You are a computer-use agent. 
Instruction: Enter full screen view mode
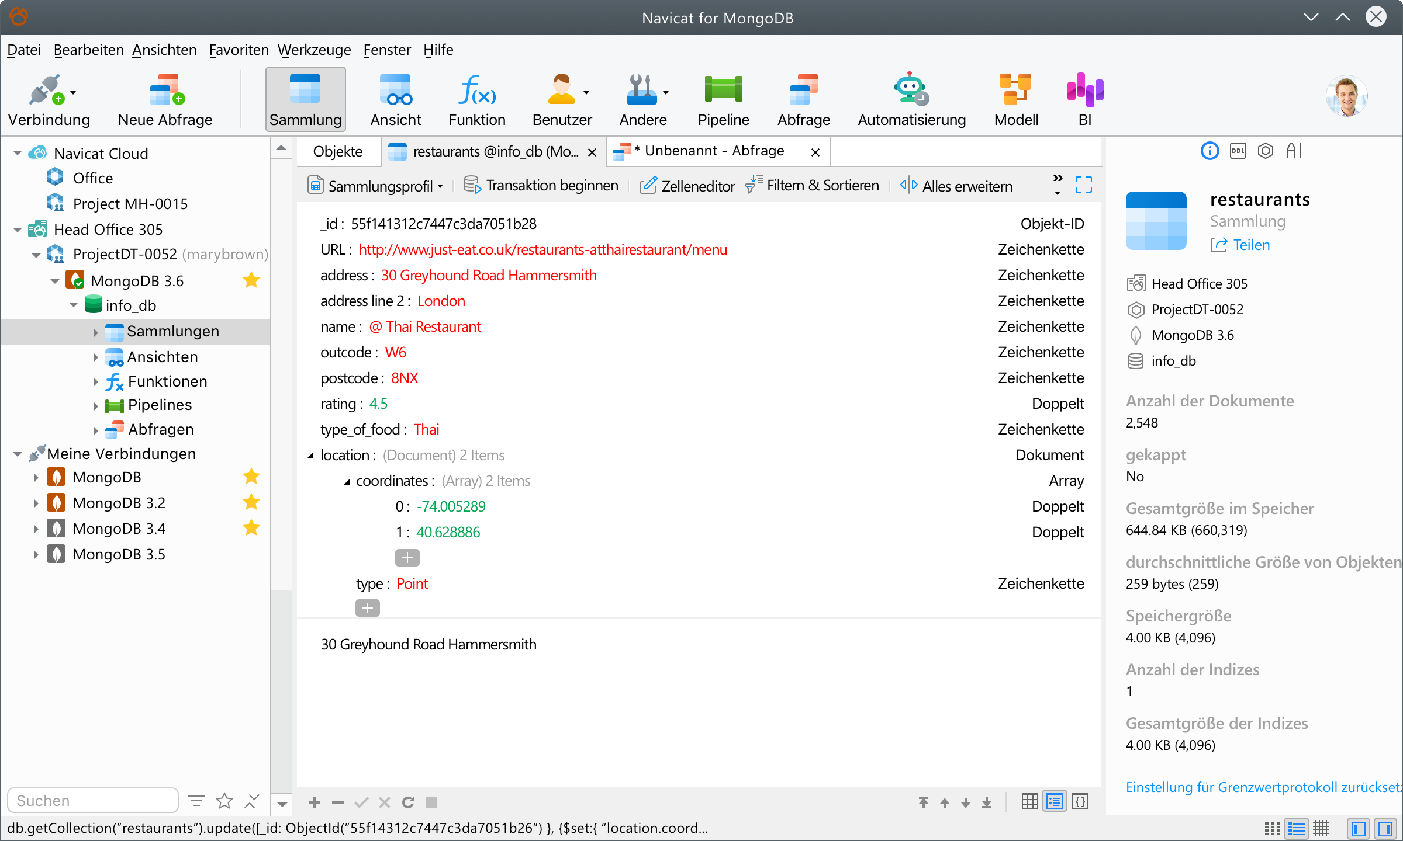tap(1084, 185)
